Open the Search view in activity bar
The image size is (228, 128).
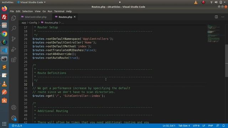coord(14,28)
